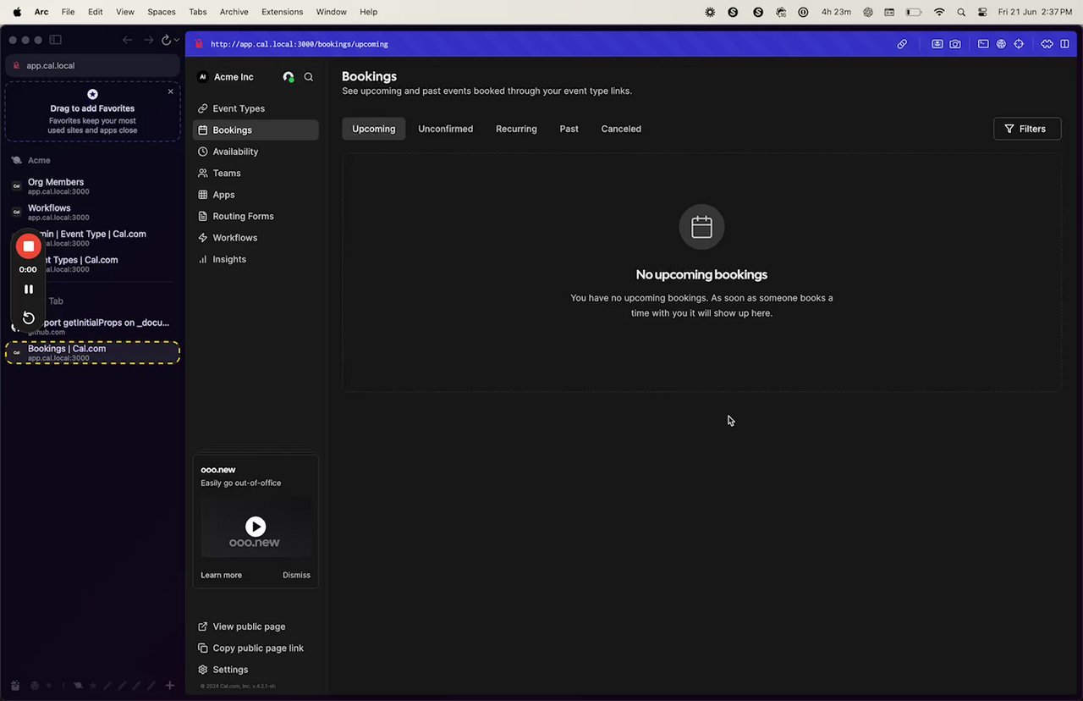Go to Teams in the sidebar

click(x=256, y=173)
